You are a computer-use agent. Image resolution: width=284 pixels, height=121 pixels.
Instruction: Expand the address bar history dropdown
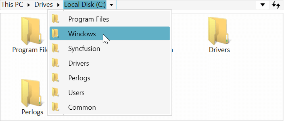[x=263, y=5]
